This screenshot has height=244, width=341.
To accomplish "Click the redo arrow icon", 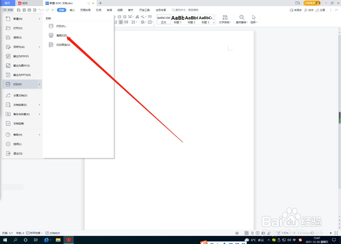I will pyautogui.click(x=48, y=10).
